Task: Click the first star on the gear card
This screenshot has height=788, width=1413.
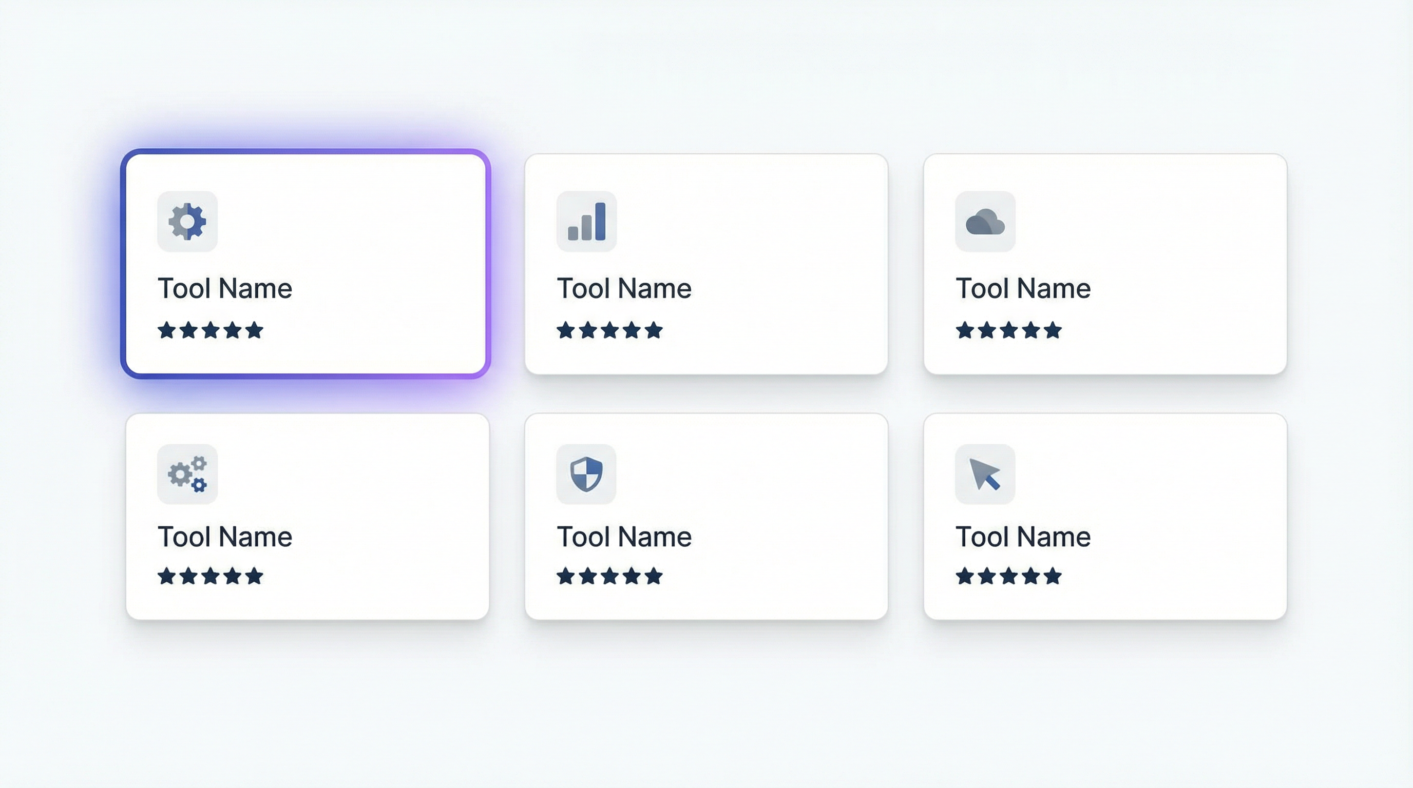Action: click(166, 330)
